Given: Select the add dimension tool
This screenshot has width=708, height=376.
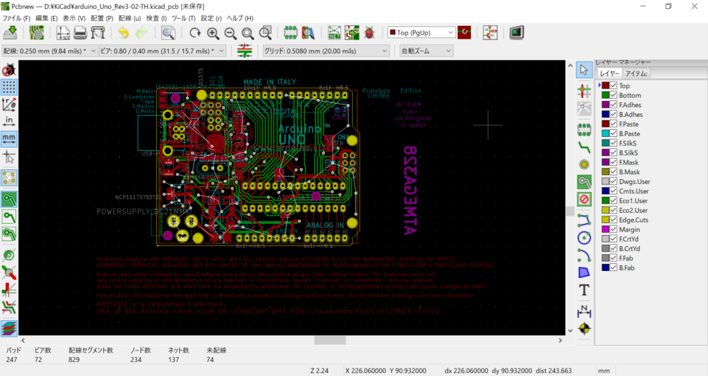Looking at the screenshot, I should tap(584, 310).
